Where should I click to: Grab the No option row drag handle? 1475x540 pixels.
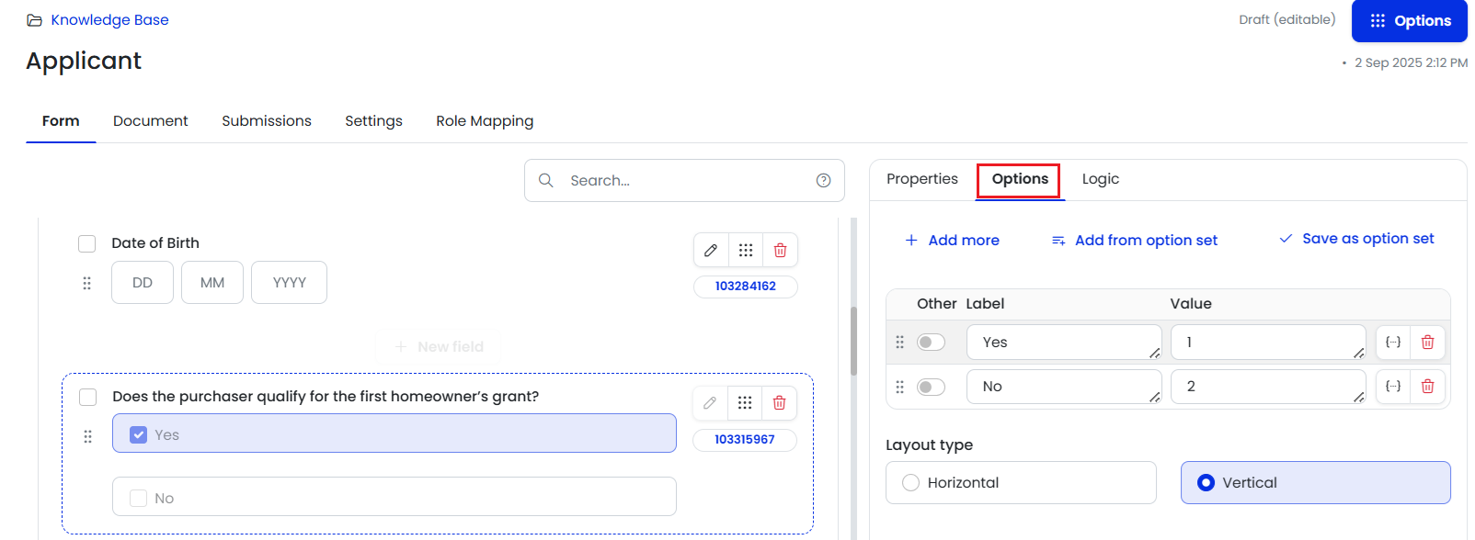click(900, 387)
